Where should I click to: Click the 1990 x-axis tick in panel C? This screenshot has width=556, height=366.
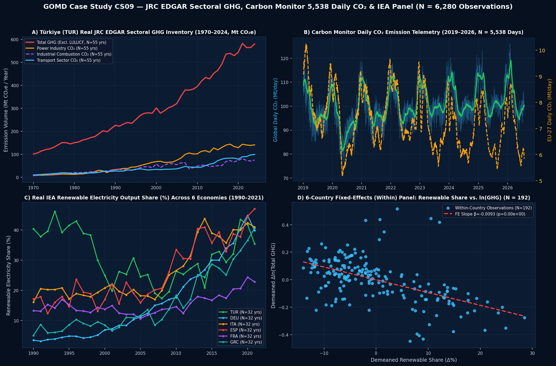point(33,353)
